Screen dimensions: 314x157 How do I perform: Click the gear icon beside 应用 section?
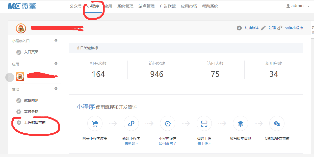point(56,64)
